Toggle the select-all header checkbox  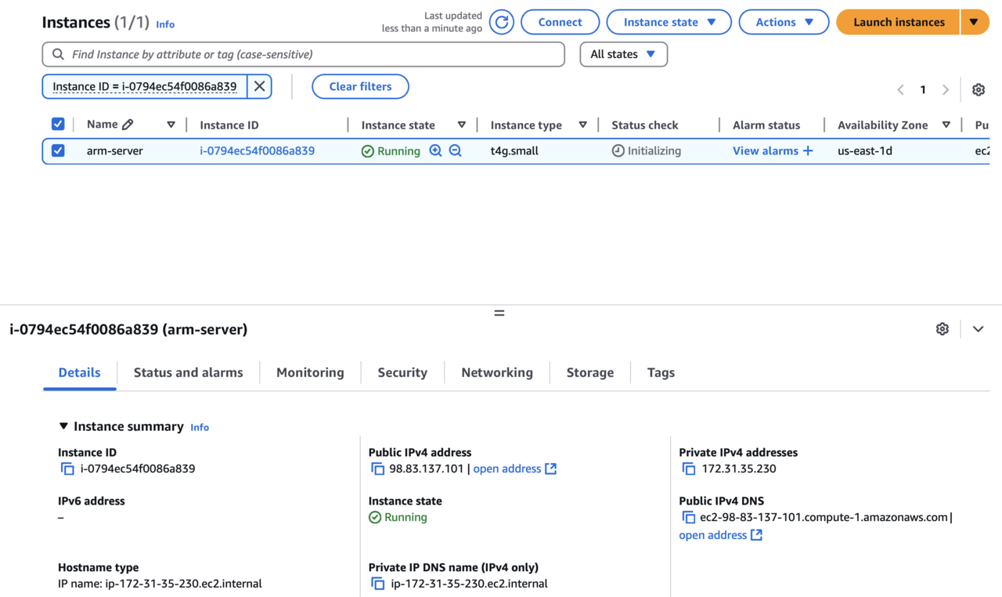(58, 124)
